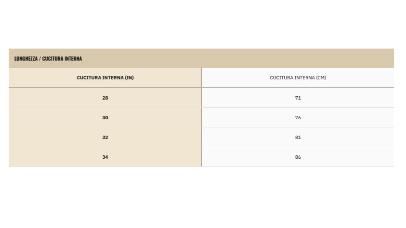Pick the centimeter value beside 32 inches

[298, 137]
